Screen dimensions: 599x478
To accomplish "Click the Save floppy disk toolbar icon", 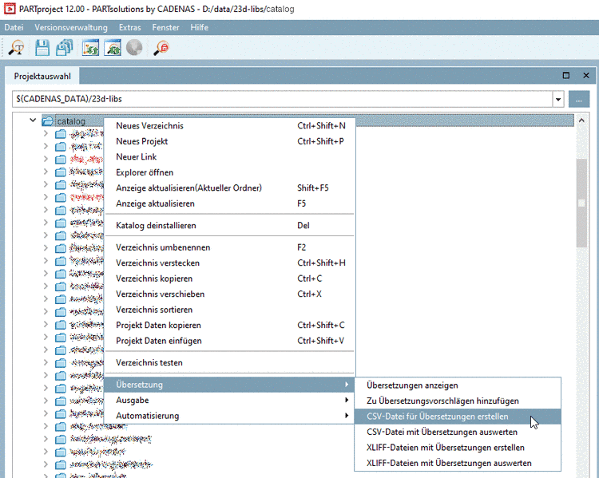I will coord(42,48).
